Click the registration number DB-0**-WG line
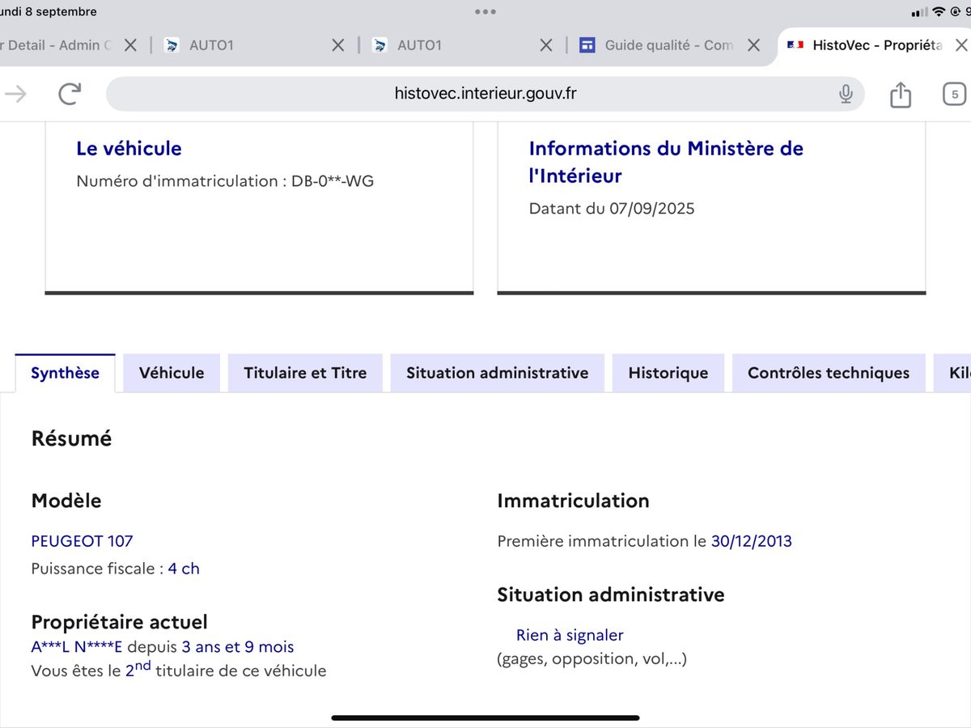The image size is (971, 728). (225, 181)
